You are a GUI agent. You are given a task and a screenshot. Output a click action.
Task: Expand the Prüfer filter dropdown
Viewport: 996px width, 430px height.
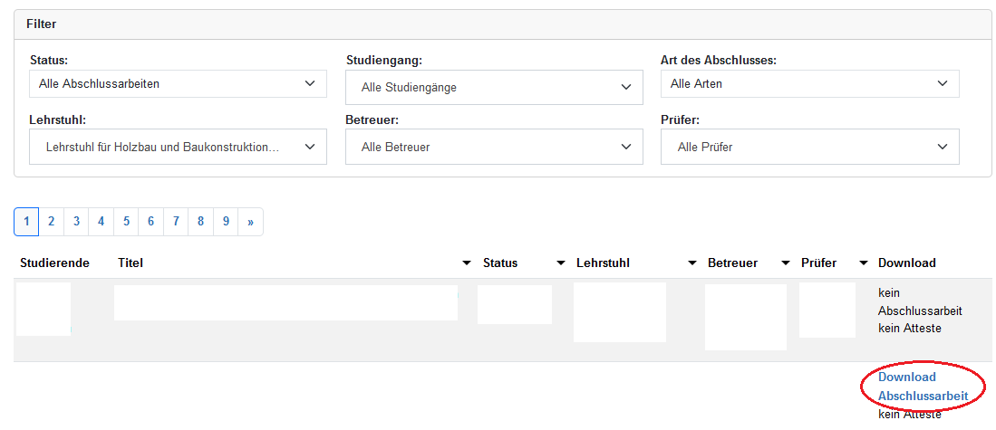[x=809, y=147]
